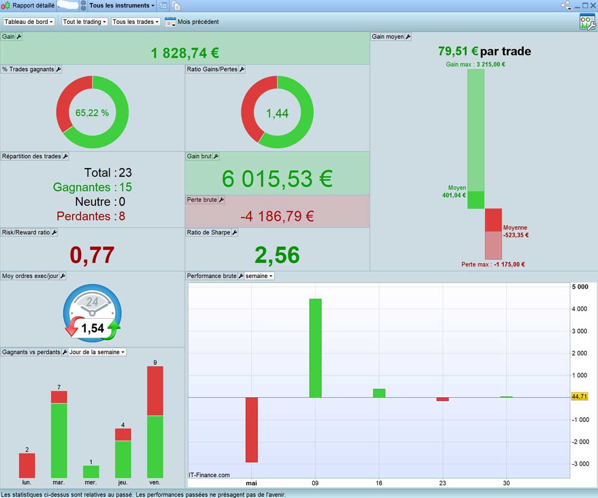The image size is (598, 498).
Task: Click the Mois précédent period button
Action: pos(198,22)
